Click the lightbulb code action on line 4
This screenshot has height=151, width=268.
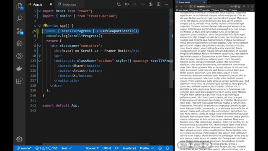(x=46, y=25)
